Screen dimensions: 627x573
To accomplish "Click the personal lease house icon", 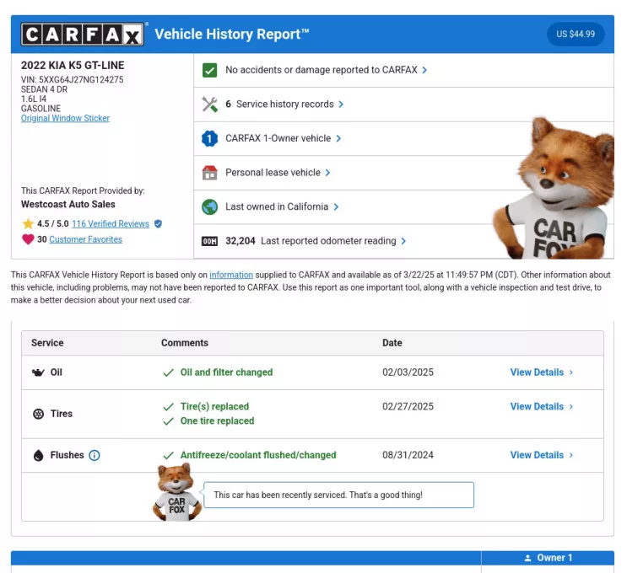I will pos(210,173).
